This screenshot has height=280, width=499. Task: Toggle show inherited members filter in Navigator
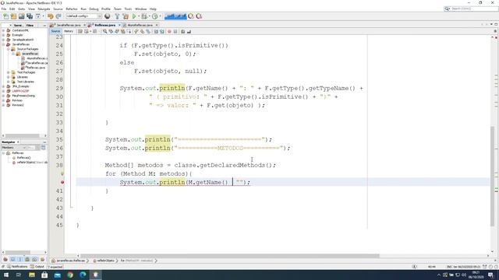5,259
